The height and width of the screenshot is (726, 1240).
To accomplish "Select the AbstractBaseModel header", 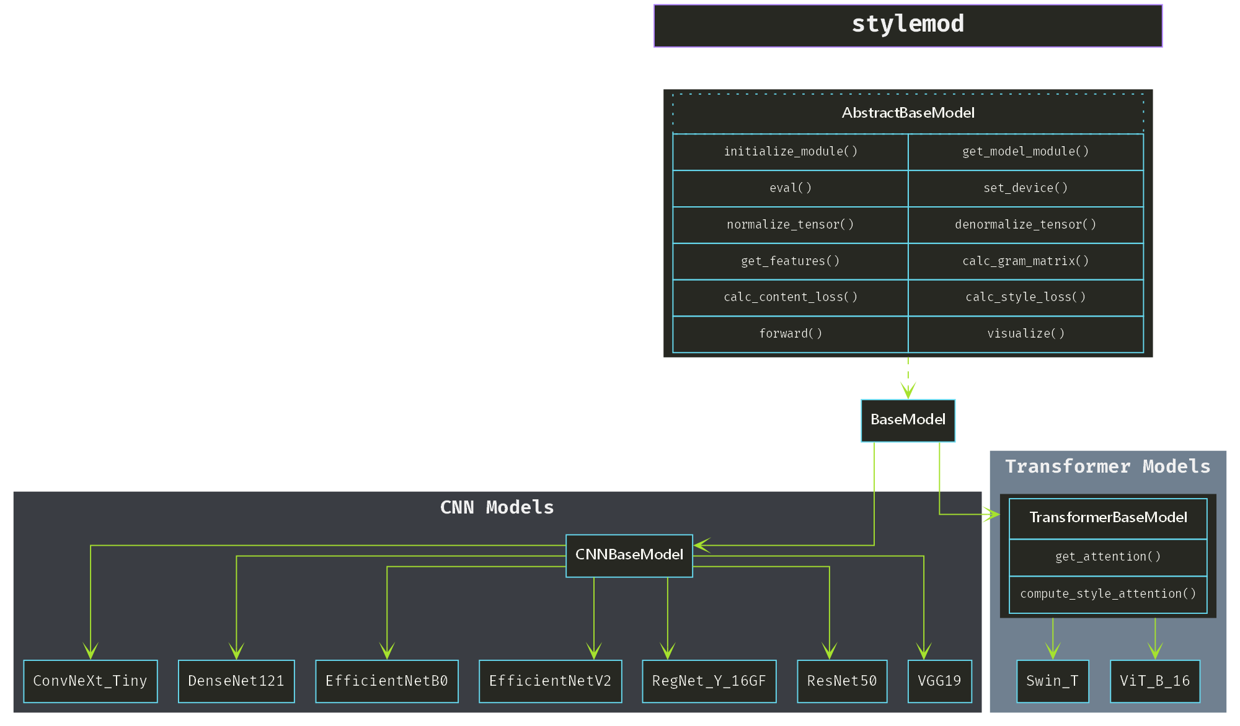I will coord(908,113).
